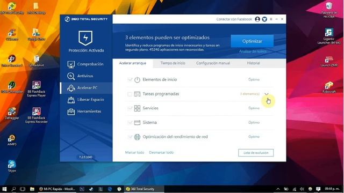Screen dimensions: 344x193
Task: Open the Comprobación section in the sidebar
Action: (86, 64)
